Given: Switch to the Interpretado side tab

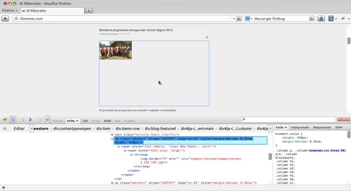Looking at the screenshot, I should point(300,127).
